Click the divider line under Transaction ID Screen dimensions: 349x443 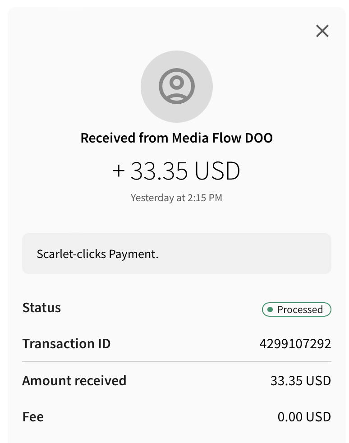pyautogui.click(x=177, y=361)
